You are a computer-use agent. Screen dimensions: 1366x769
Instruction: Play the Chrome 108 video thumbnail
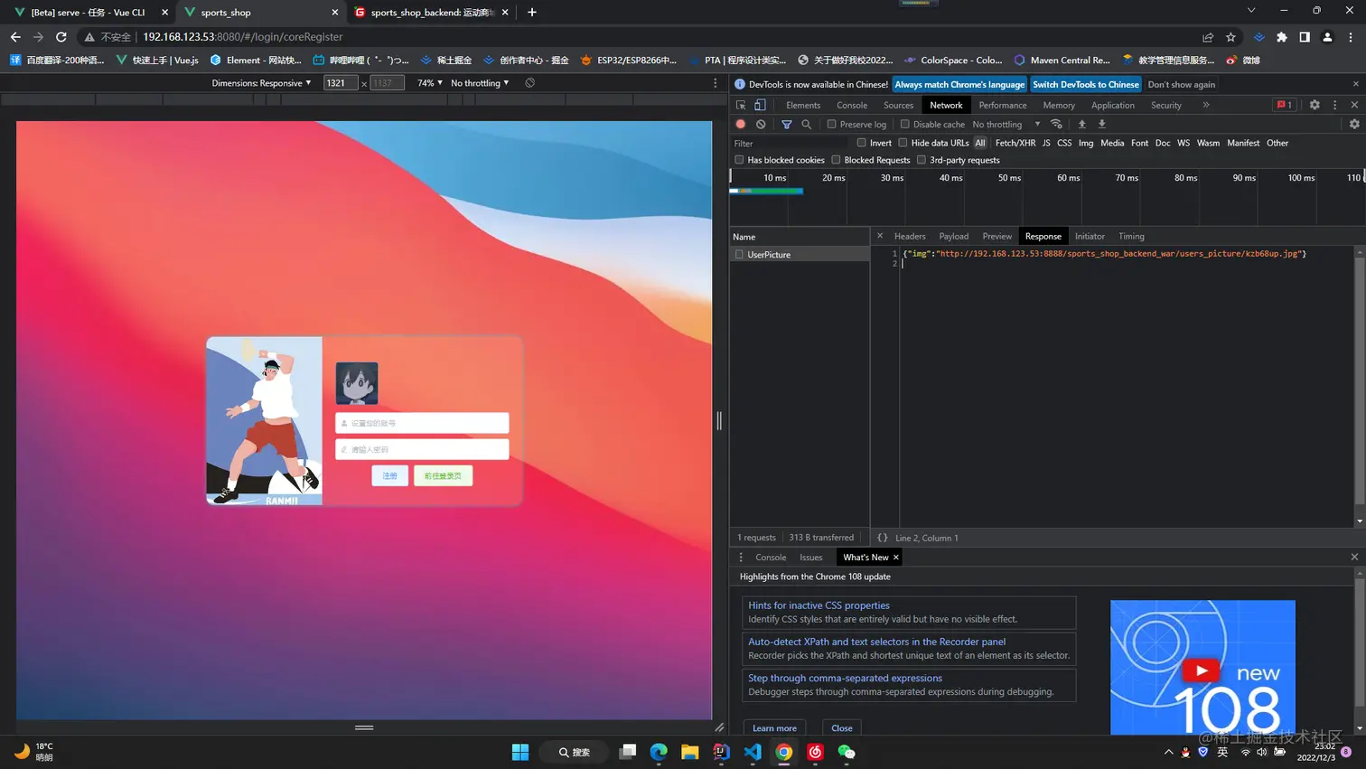coord(1202,670)
